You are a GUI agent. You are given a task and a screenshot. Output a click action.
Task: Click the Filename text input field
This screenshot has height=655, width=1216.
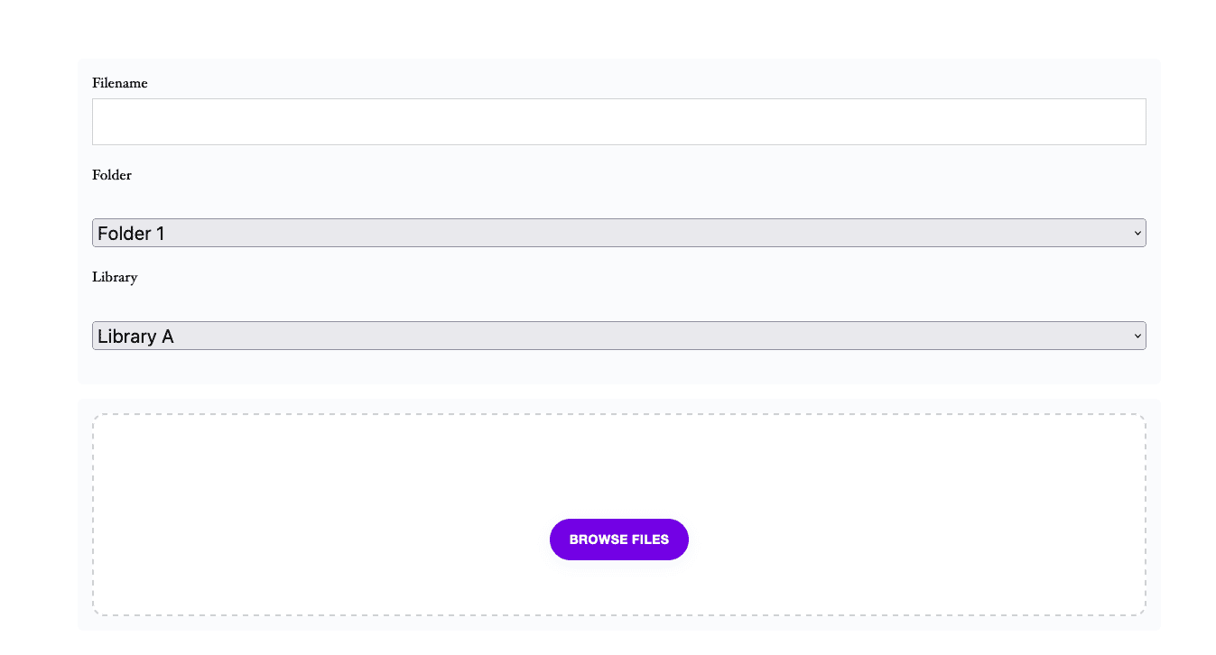coord(618,122)
